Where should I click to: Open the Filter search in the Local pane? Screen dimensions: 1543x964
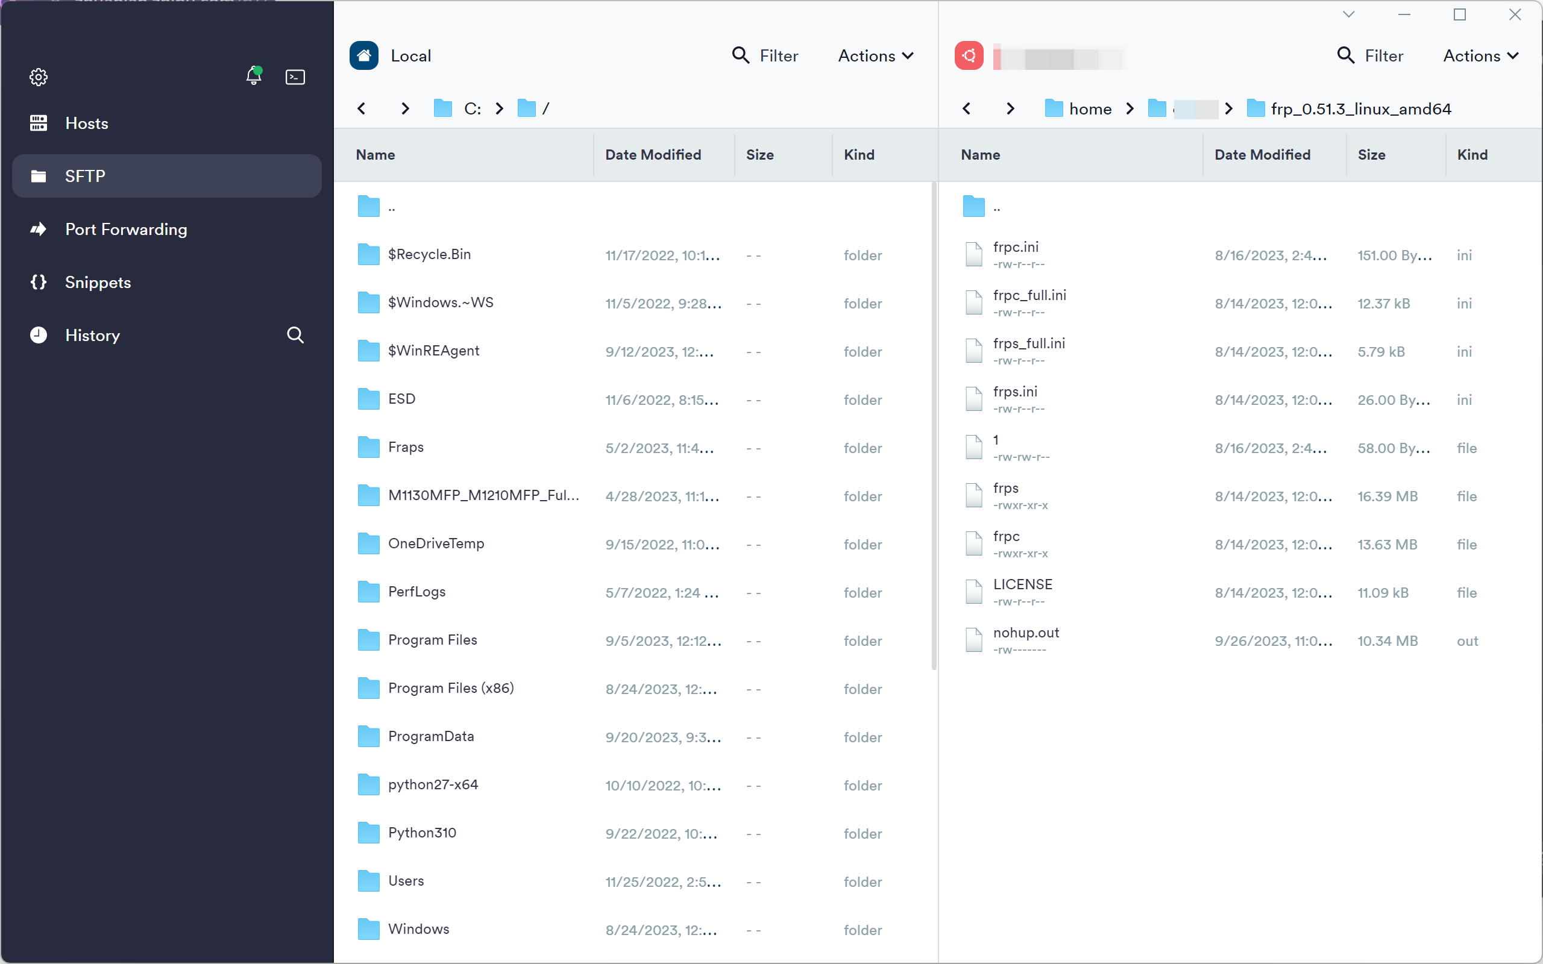pos(765,56)
